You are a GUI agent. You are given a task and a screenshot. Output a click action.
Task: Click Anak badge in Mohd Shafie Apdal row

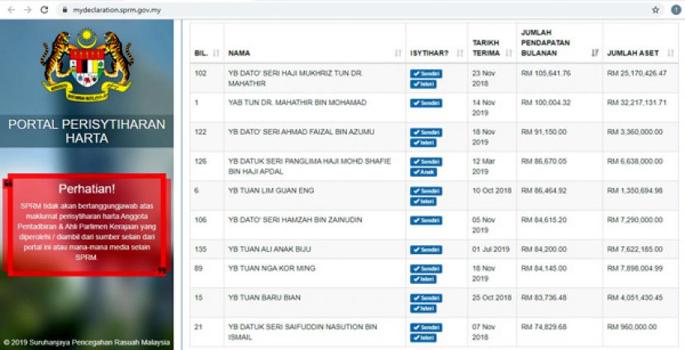click(x=424, y=173)
